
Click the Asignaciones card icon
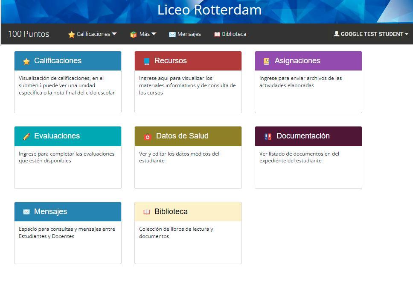point(267,62)
